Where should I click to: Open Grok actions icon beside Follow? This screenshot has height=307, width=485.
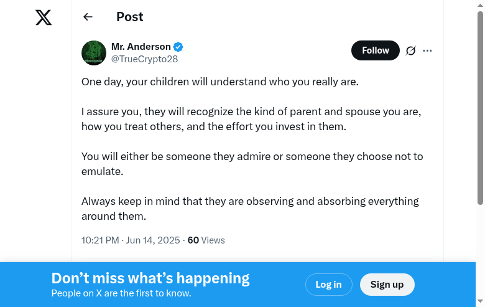click(410, 50)
